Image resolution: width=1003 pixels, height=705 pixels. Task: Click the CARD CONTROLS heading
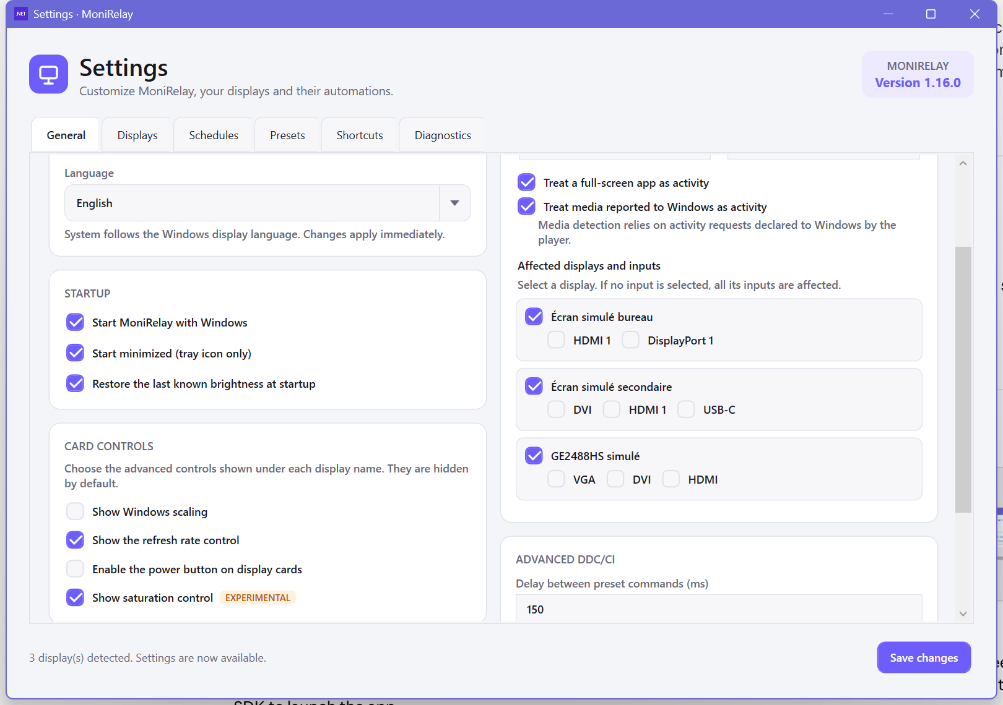tap(109, 446)
